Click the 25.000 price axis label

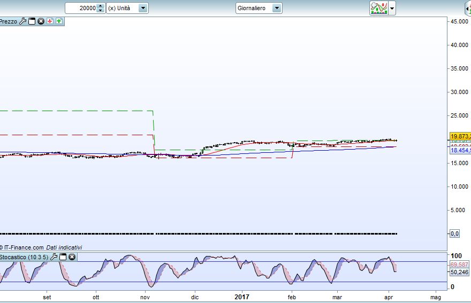tap(459, 115)
